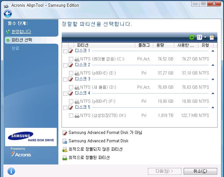Screen dimensions: 224x177
Task: Check the 디스크 5 checkbox
Action: (65, 108)
